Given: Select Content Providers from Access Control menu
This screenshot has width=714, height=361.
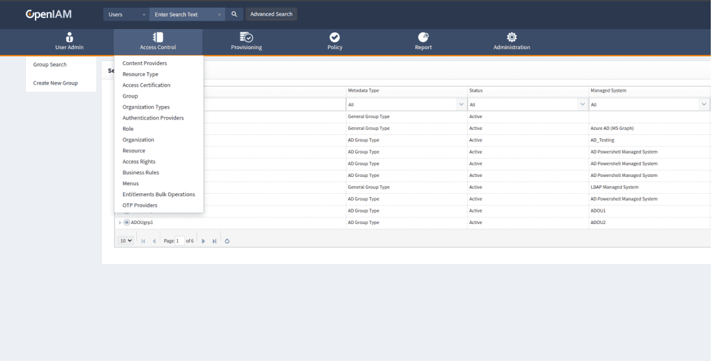Looking at the screenshot, I should click(x=145, y=63).
